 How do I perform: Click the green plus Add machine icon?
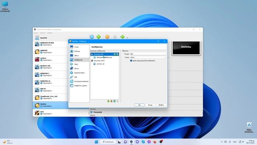[x=98, y=37]
